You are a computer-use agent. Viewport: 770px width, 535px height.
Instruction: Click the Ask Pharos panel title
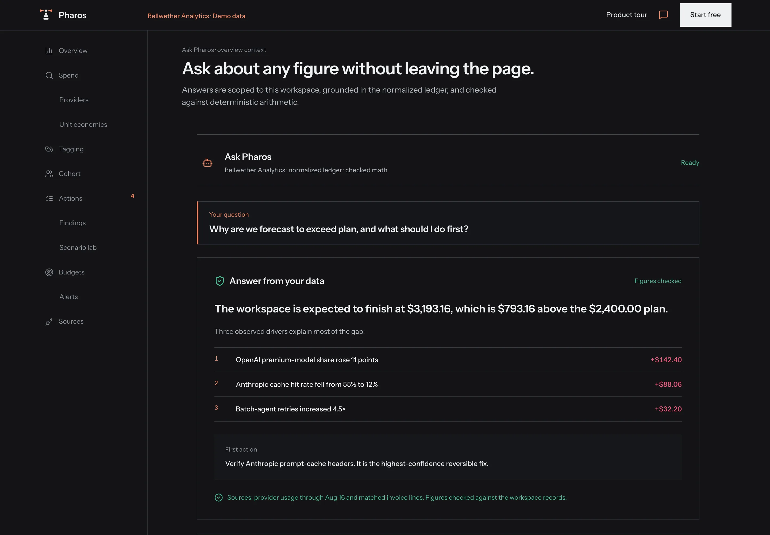tap(248, 157)
